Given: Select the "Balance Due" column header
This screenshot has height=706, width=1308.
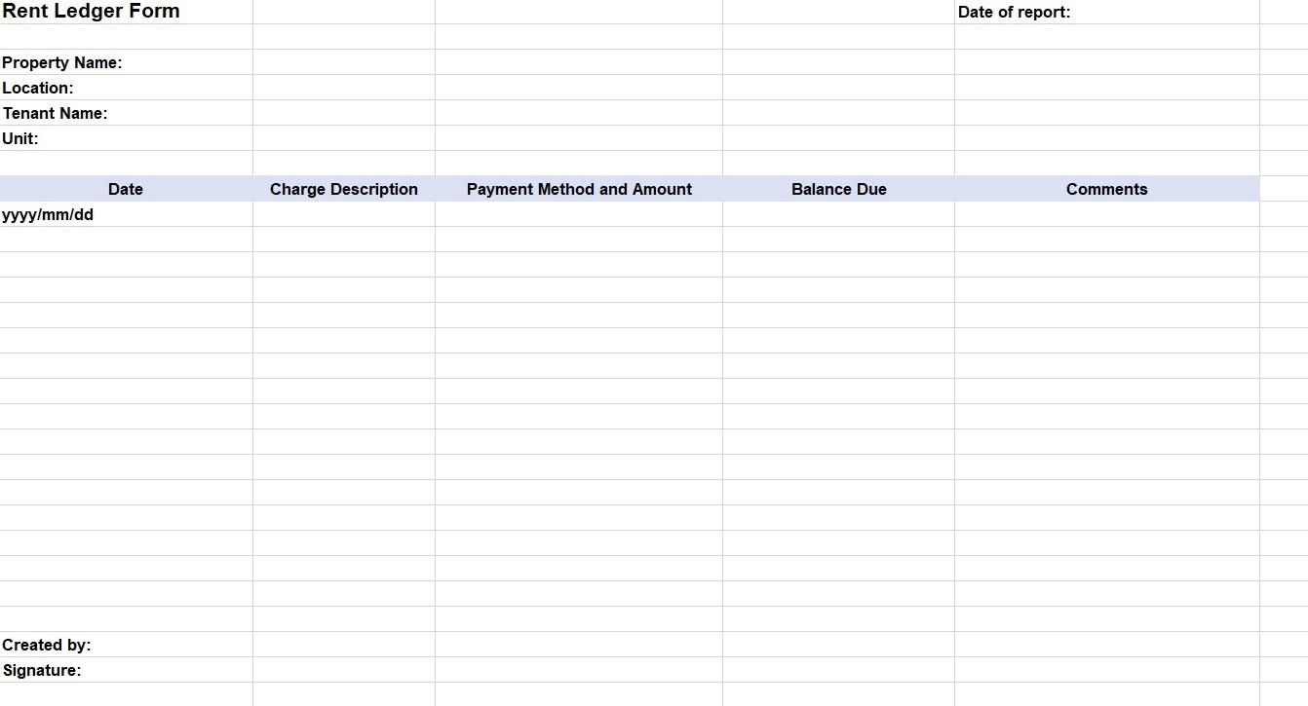Looking at the screenshot, I should 838,189.
